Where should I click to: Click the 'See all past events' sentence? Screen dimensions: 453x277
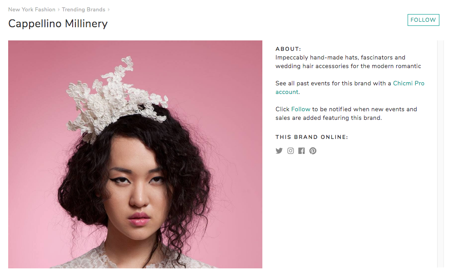click(x=350, y=88)
